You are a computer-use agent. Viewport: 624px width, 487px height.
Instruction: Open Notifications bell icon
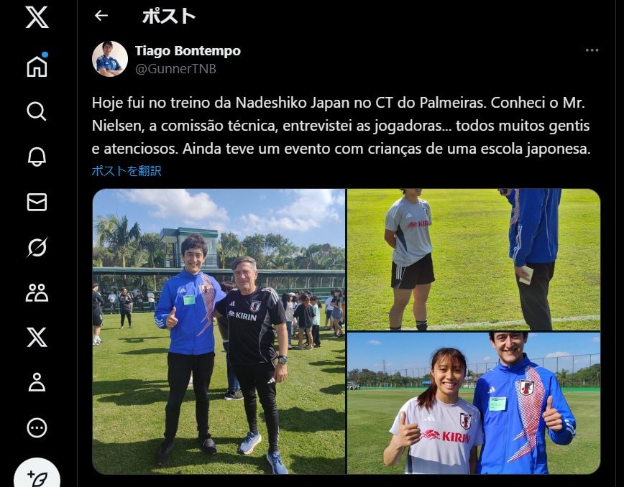click(37, 157)
